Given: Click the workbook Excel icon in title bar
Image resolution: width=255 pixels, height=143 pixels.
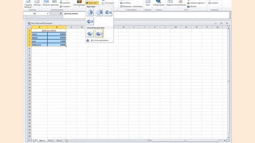Looking at the screenshot, I should [x=29, y=23].
